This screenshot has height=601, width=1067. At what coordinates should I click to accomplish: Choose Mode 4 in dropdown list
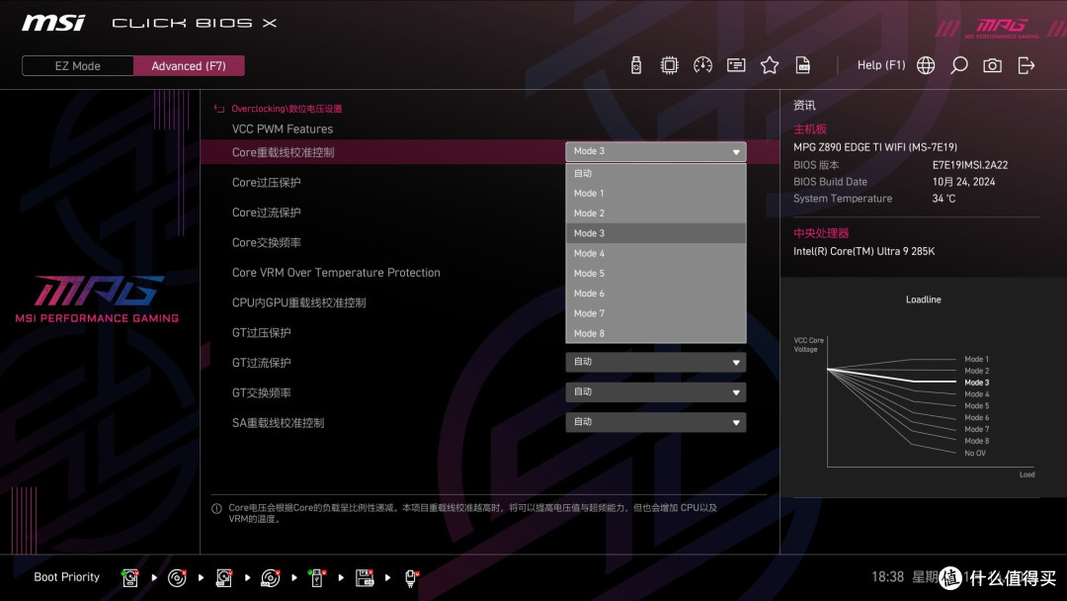pos(656,253)
